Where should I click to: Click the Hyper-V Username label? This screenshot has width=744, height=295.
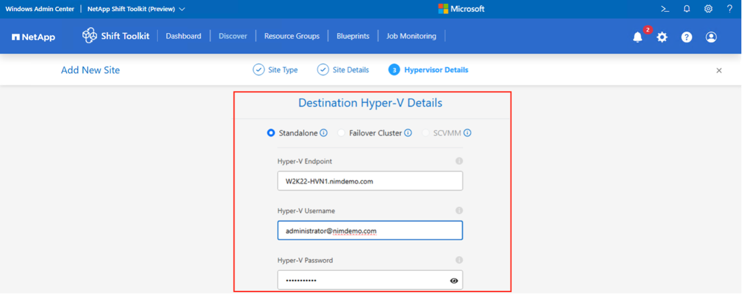(306, 211)
